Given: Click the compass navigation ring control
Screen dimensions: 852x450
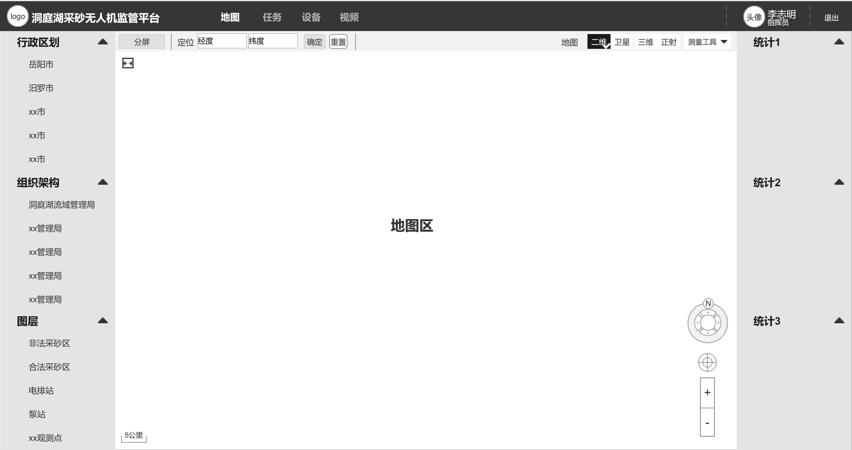Looking at the screenshot, I should 707,323.
